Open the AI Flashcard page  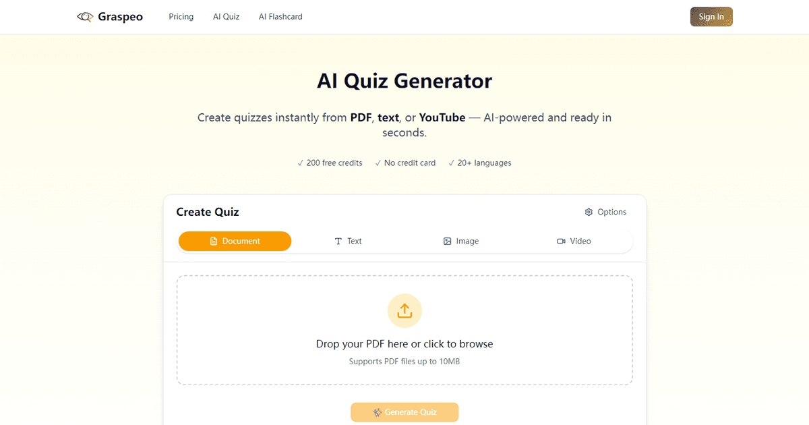pos(280,17)
